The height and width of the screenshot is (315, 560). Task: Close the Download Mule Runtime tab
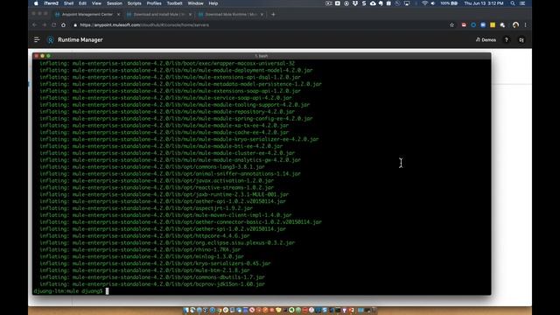[x=262, y=15]
